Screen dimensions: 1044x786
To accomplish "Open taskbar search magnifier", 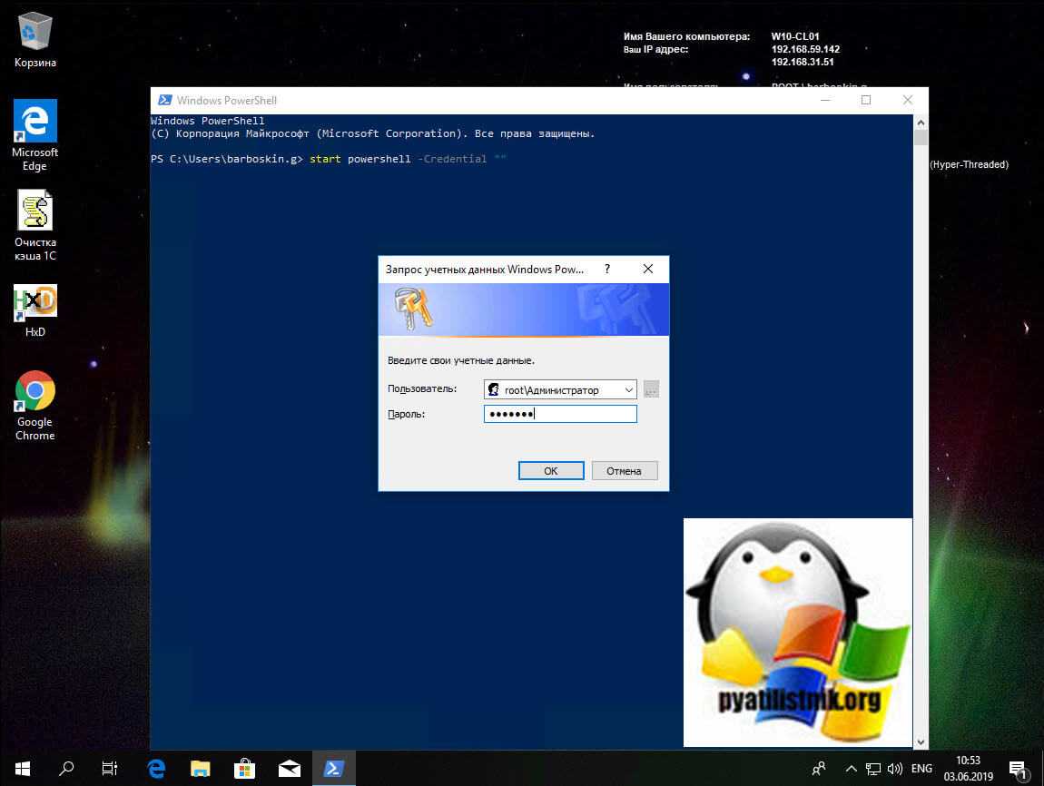I will (65, 768).
